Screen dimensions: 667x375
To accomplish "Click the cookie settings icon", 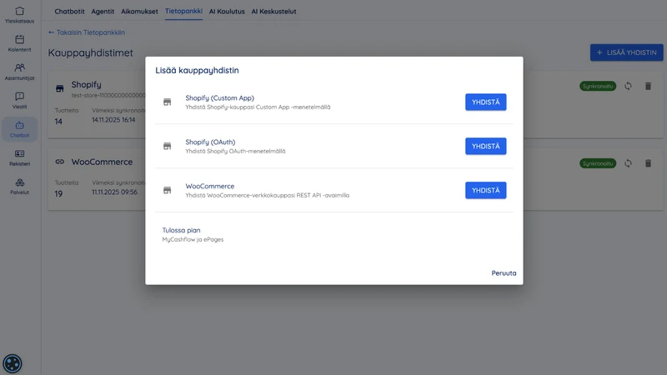I will tap(13, 363).
